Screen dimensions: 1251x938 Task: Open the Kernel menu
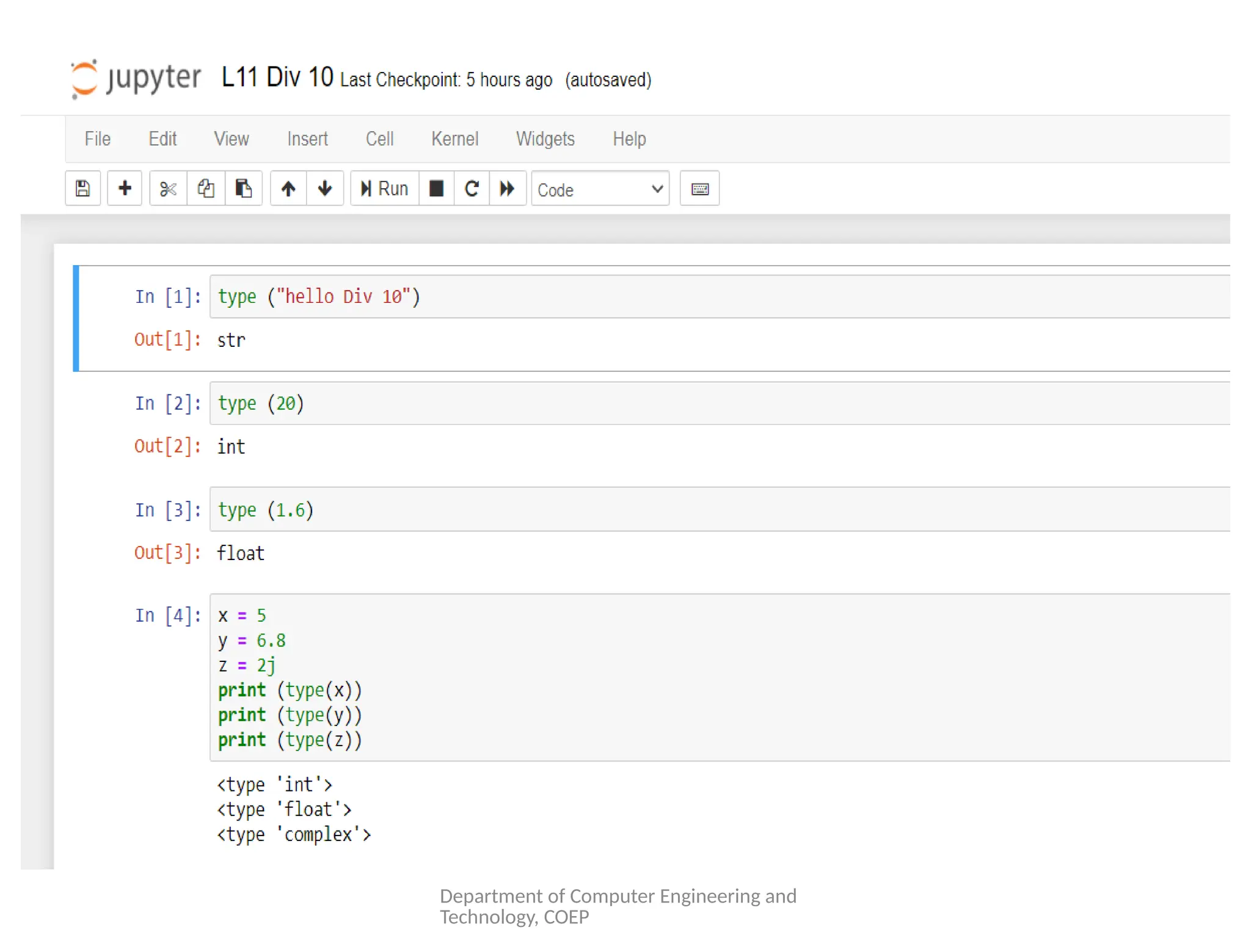click(454, 139)
